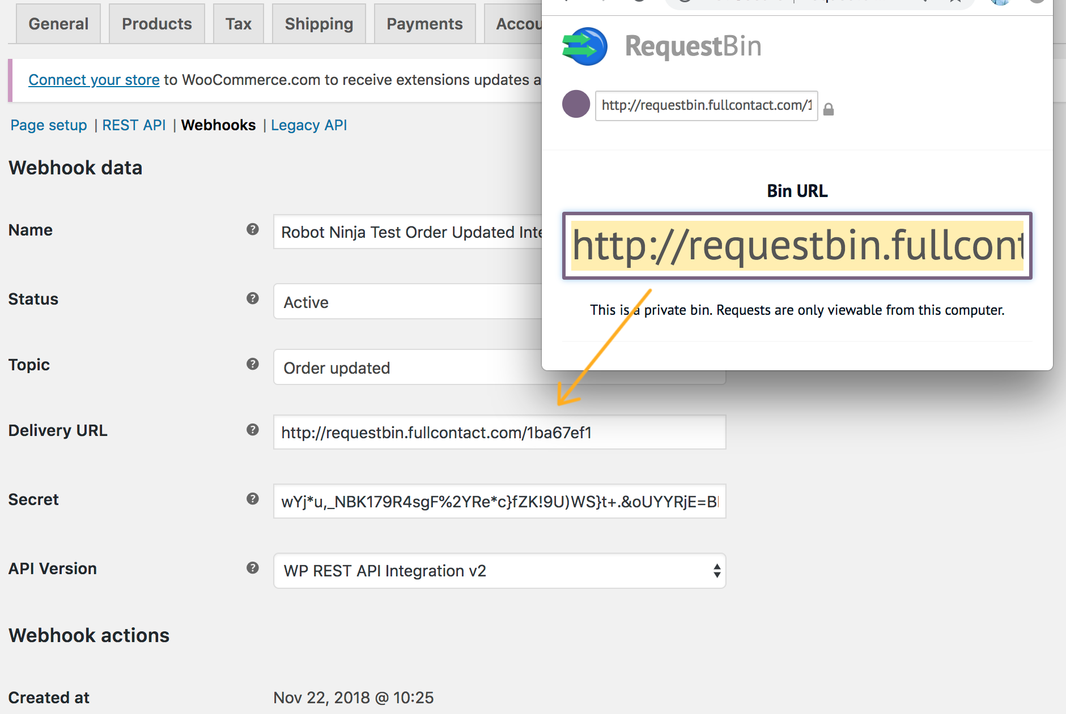1066x714 pixels.
Task: Open the Legacy API section
Action: 309,125
